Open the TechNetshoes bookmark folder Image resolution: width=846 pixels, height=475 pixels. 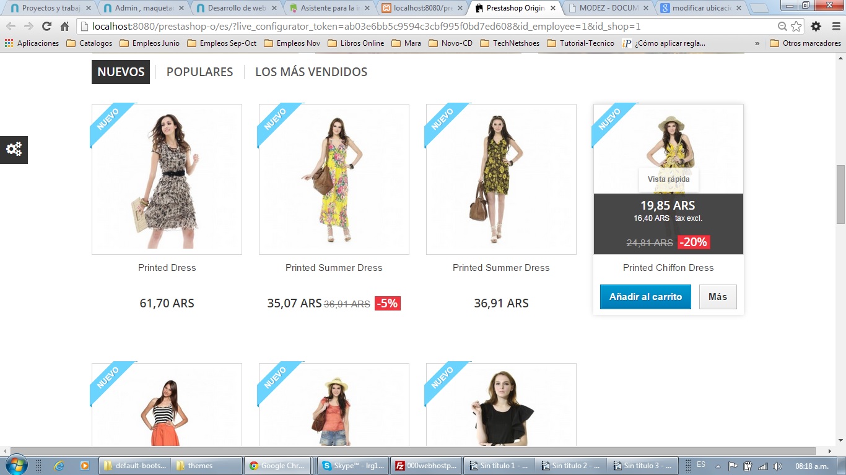pos(509,43)
